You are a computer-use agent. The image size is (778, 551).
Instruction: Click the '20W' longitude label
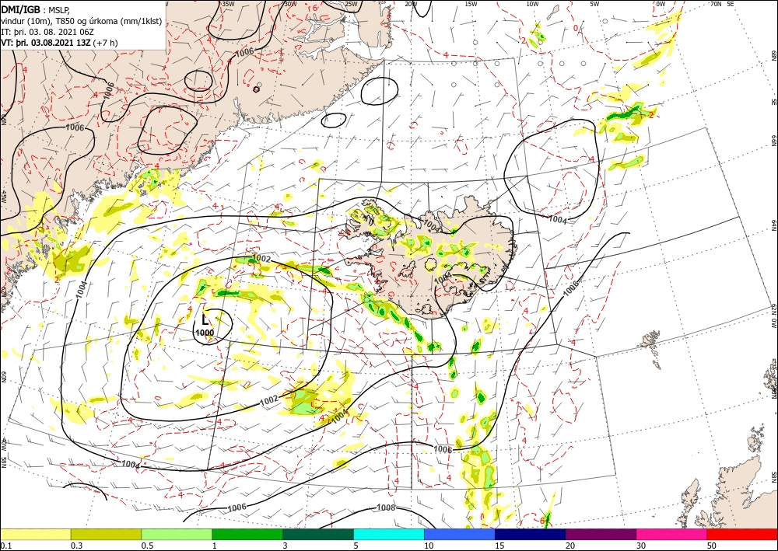tap(411, 4)
